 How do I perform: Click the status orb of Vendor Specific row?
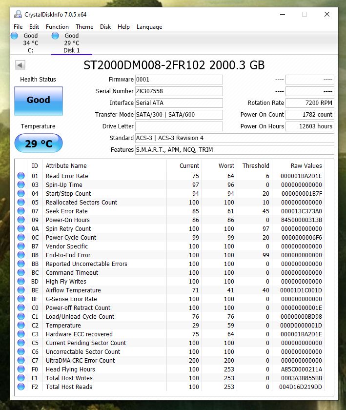click(21, 246)
